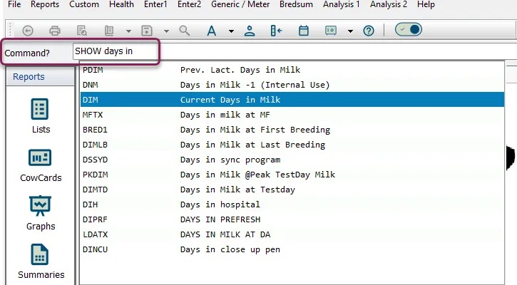Viewport: 517px width, 285px height.
Task: Open the Analysis 1 menu
Action: [x=342, y=4]
